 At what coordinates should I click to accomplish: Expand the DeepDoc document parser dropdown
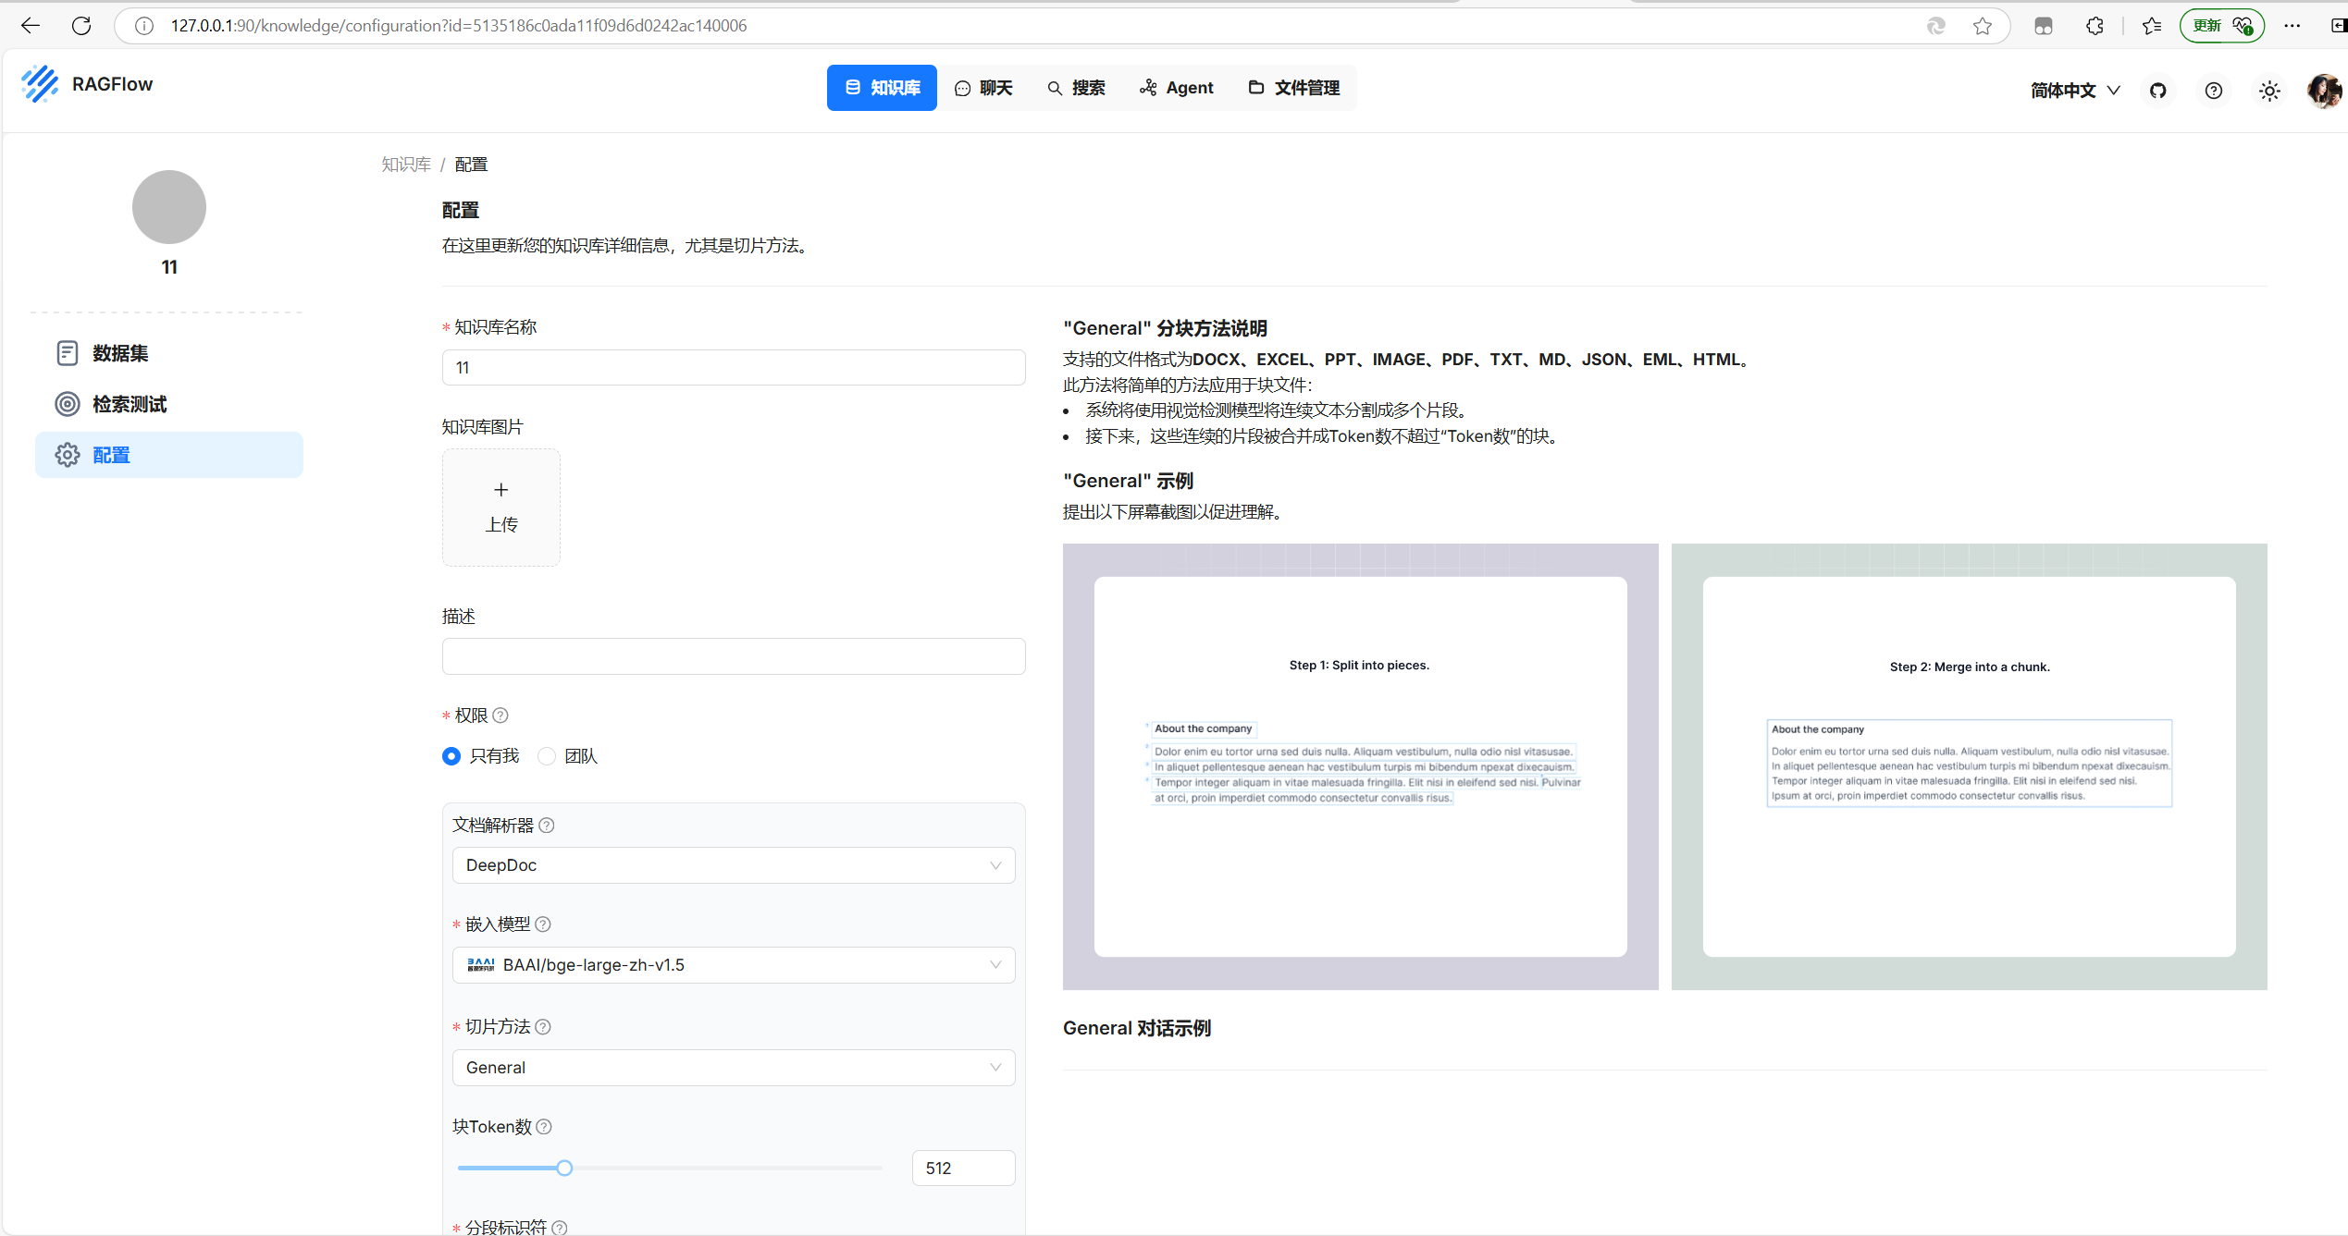[x=733, y=865]
